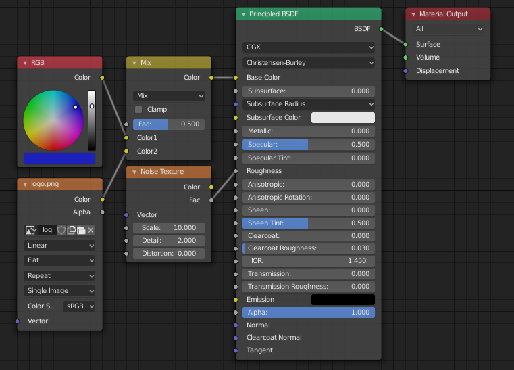Click the Material Output Surface socket
514x370 pixels.
coord(406,45)
